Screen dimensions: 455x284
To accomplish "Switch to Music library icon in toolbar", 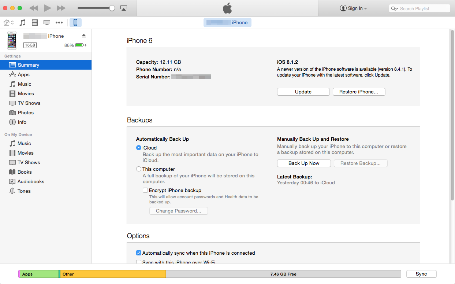I will (22, 23).
